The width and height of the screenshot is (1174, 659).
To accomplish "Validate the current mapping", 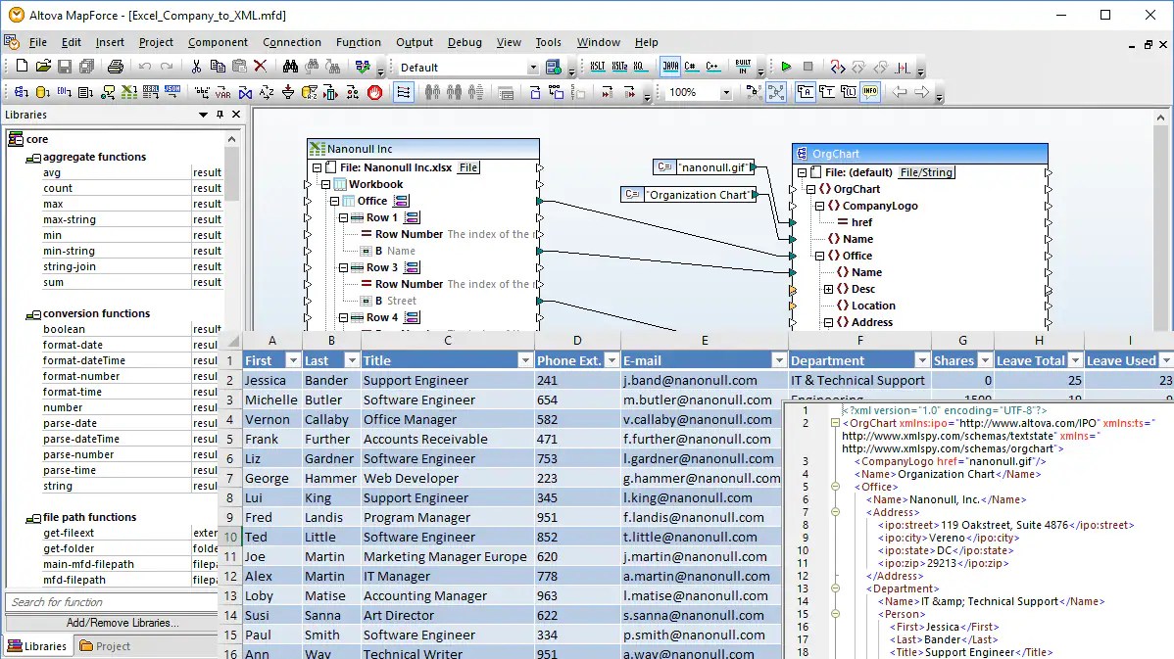I will pos(361,65).
